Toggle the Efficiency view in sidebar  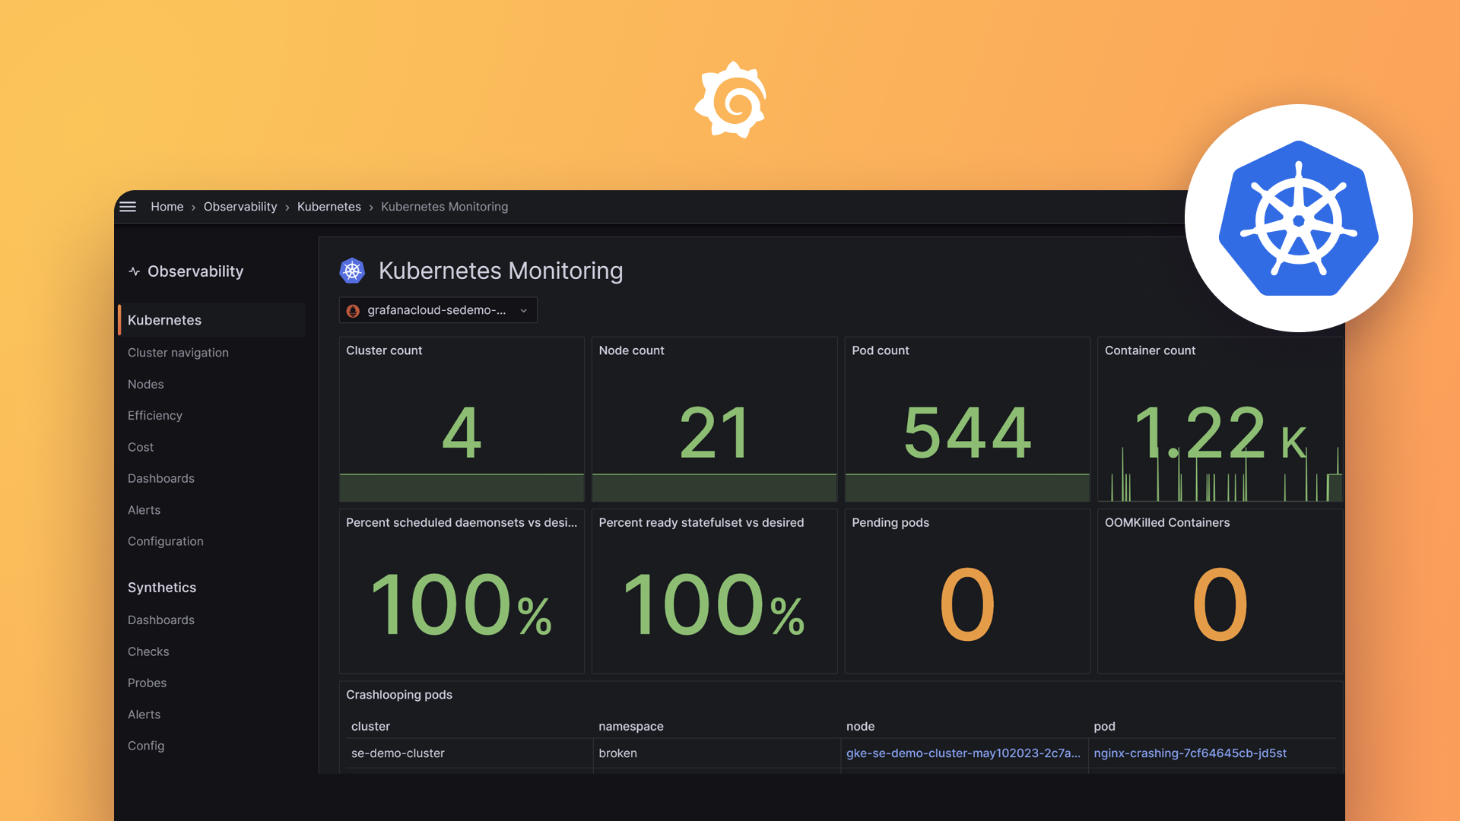click(155, 415)
